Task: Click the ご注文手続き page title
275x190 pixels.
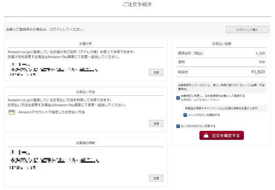Action: tap(137, 5)
